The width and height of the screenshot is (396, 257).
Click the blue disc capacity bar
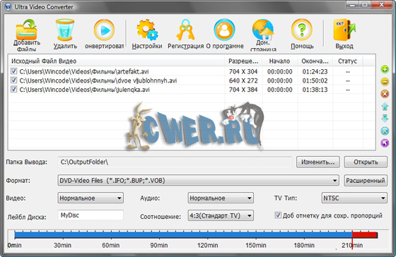(183, 235)
